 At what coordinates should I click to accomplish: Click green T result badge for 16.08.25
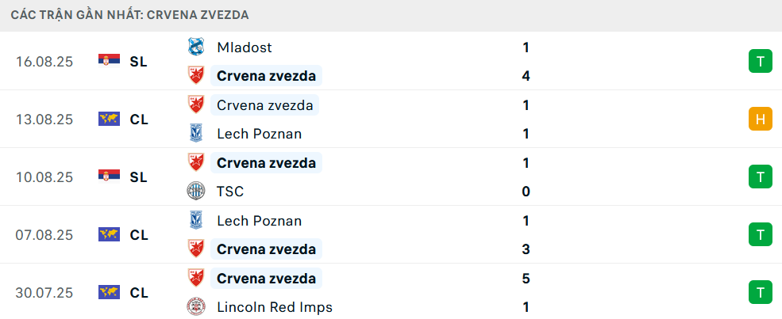pyautogui.click(x=760, y=61)
